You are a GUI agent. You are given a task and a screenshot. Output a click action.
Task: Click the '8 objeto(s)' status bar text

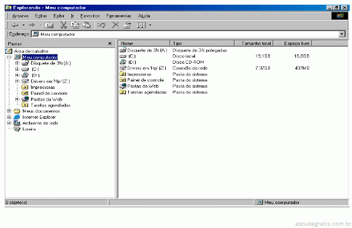pos(16,202)
